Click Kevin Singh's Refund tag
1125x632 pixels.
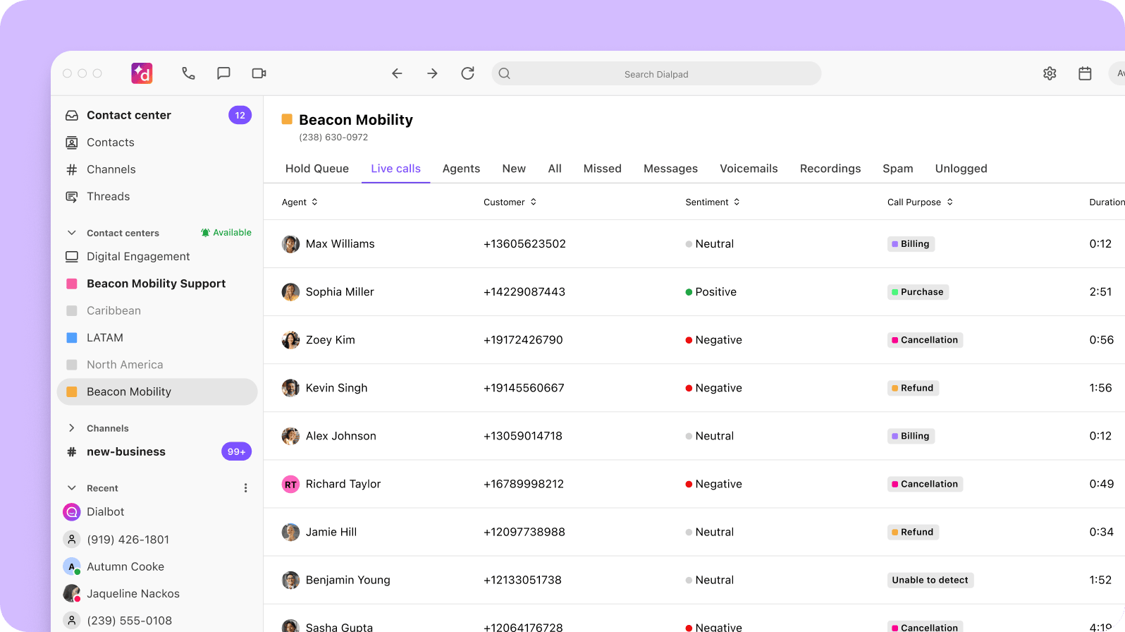coord(913,388)
